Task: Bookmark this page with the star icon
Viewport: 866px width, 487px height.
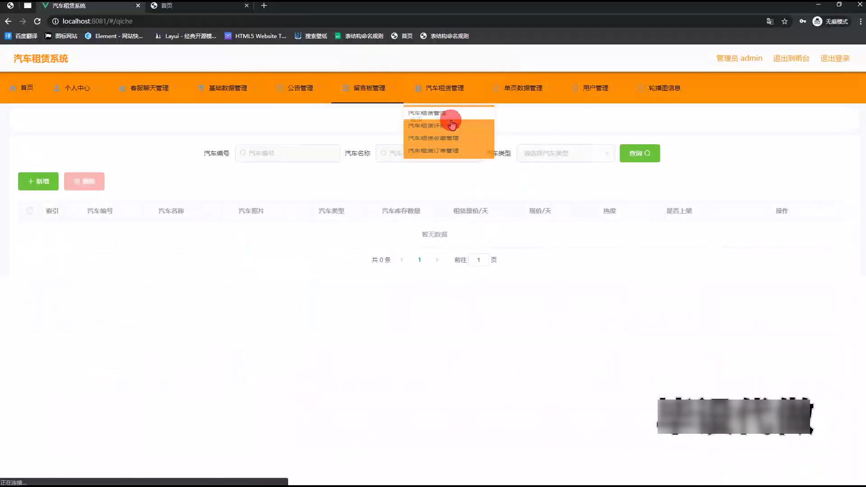Action: (x=784, y=21)
